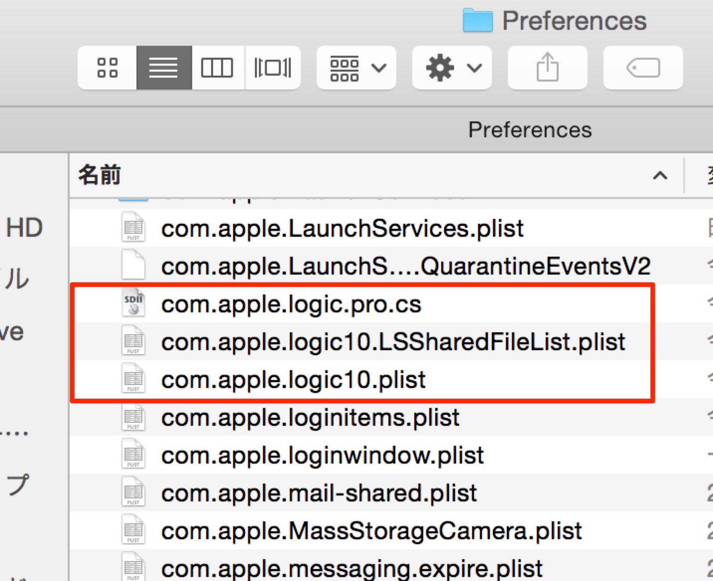Screen dimensions: 713x581
Task: Sort by the 名前 column header
Action: (99, 175)
